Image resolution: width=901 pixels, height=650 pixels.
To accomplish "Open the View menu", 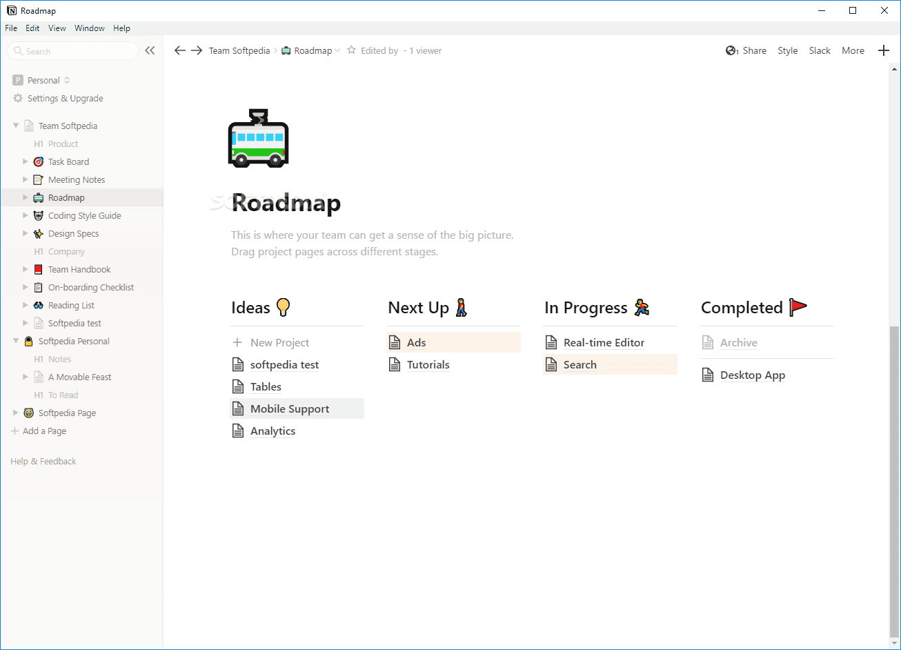I will click(x=57, y=28).
